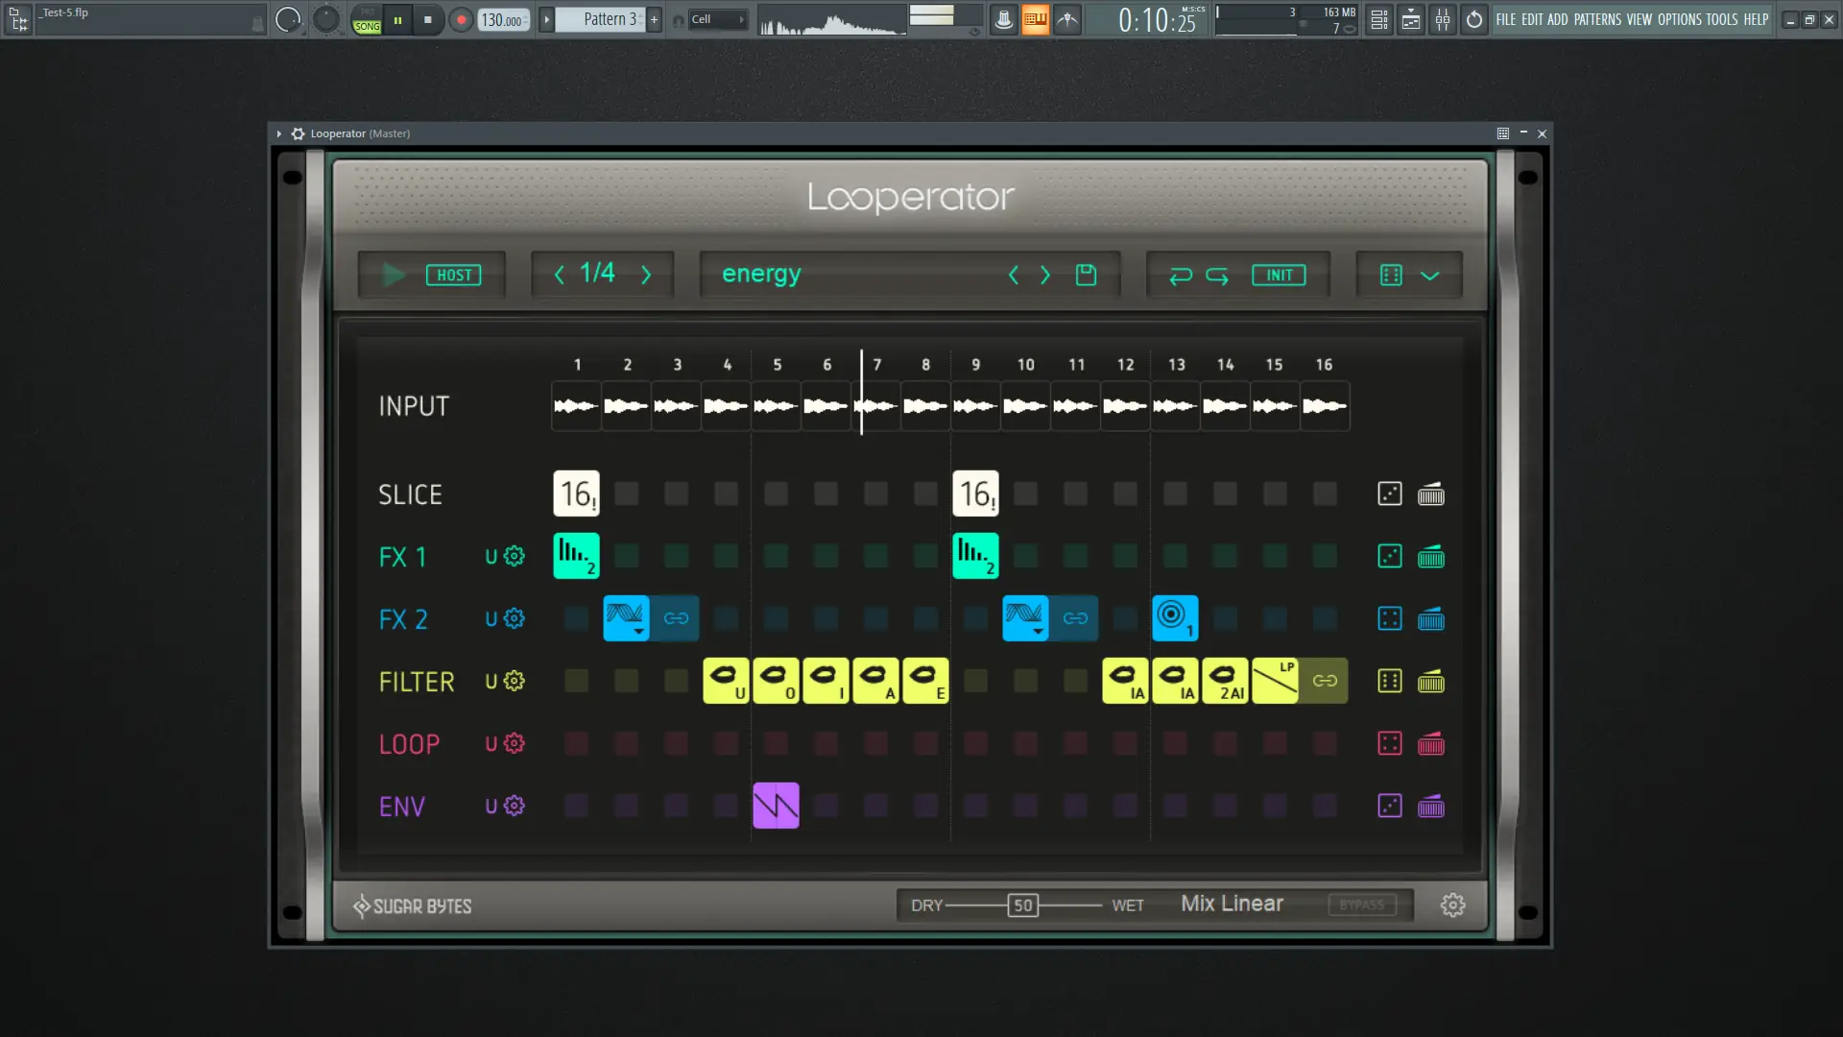Open the PATTERNS menu
This screenshot has width=1843, height=1037.
coord(1597,19)
